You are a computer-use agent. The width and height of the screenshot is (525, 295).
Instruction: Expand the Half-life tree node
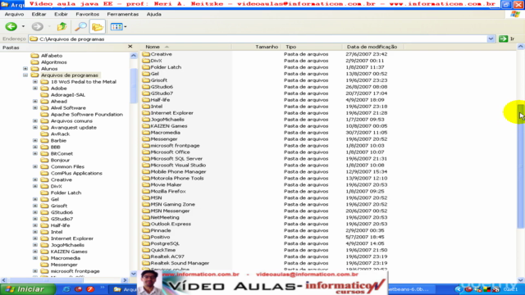click(35, 225)
